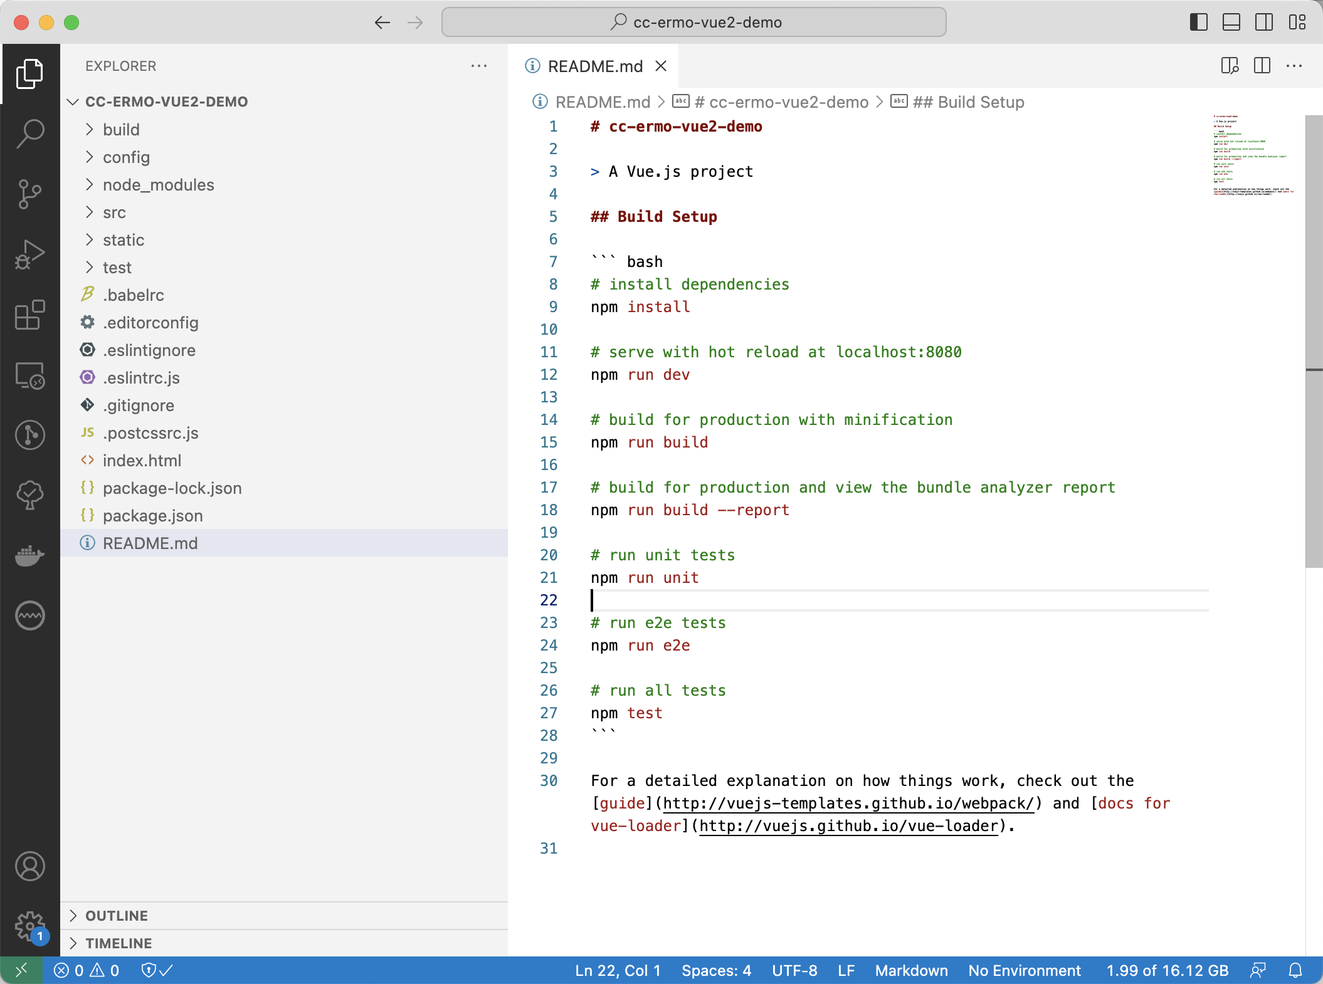The height and width of the screenshot is (984, 1323).
Task: Open the vue-loader docs URL
Action: coord(848,825)
